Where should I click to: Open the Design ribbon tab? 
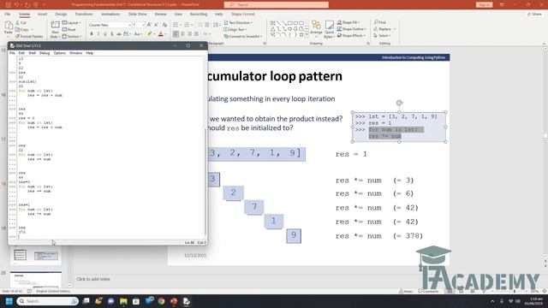click(61, 14)
